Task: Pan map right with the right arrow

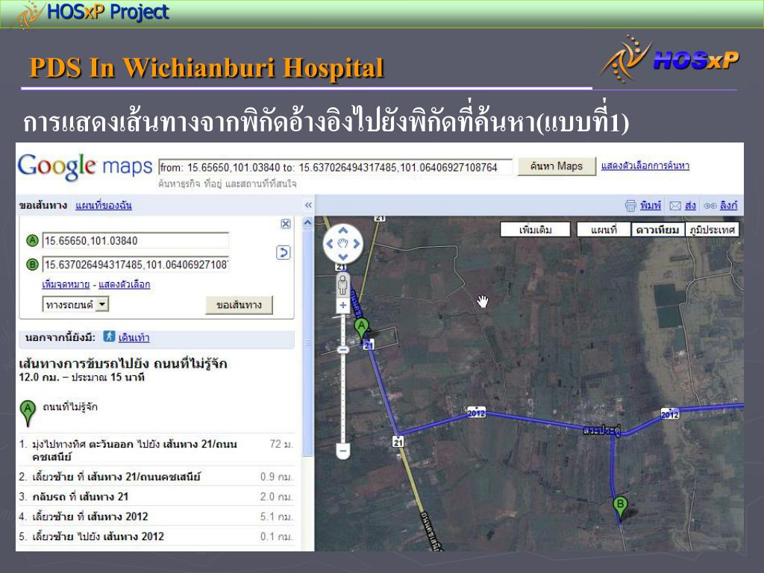Action: click(x=357, y=244)
